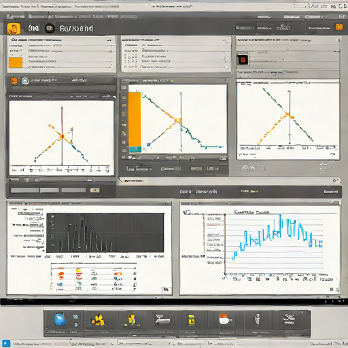
Task: Select the center tab label in the dark divider bar
Action: coord(198,192)
